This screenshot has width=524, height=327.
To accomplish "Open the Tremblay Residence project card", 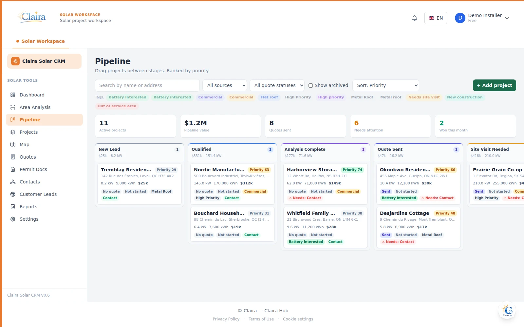I will pos(139,184).
